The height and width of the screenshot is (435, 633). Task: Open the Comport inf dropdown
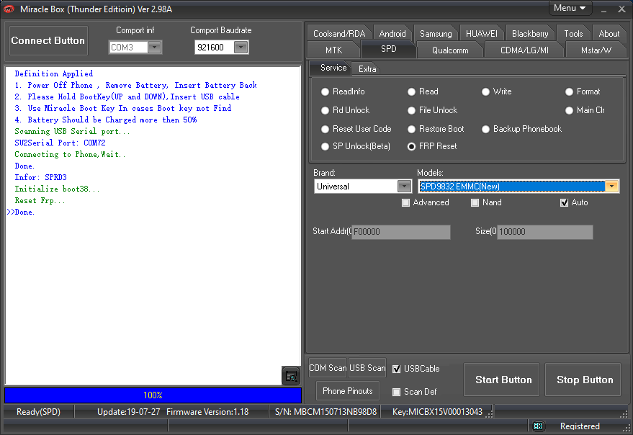coord(155,48)
